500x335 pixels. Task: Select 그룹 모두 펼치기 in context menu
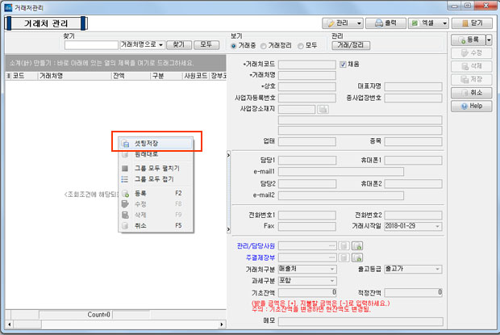coord(155,168)
